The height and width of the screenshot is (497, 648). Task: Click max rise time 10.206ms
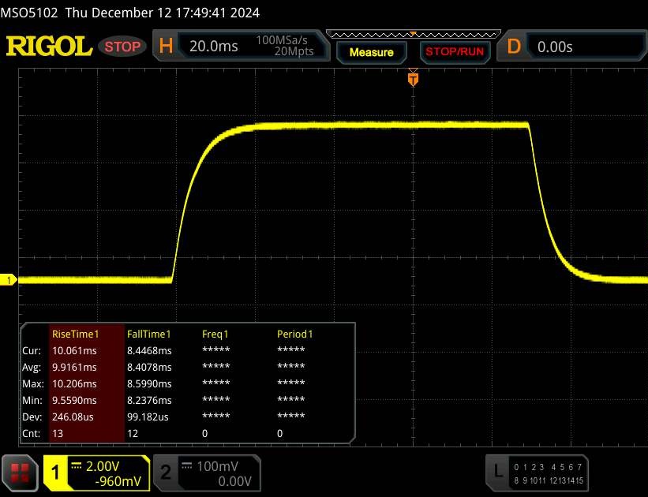click(x=74, y=383)
